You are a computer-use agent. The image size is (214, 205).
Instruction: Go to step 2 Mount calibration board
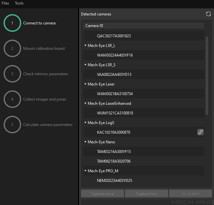(x=12, y=48)
